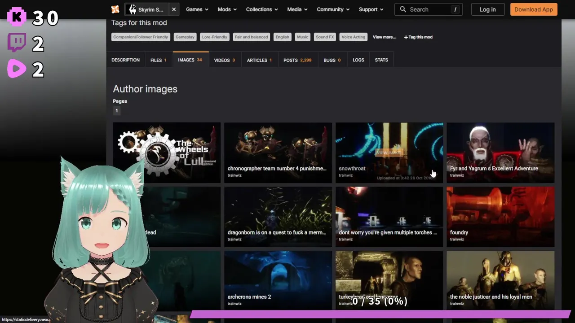Click the View more tags link

[x=385, y=37]
